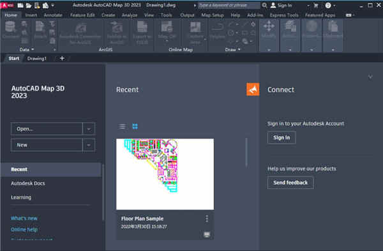
Task: Click the search magnifier icon in title bar
Action: click(x=264, y=5)
